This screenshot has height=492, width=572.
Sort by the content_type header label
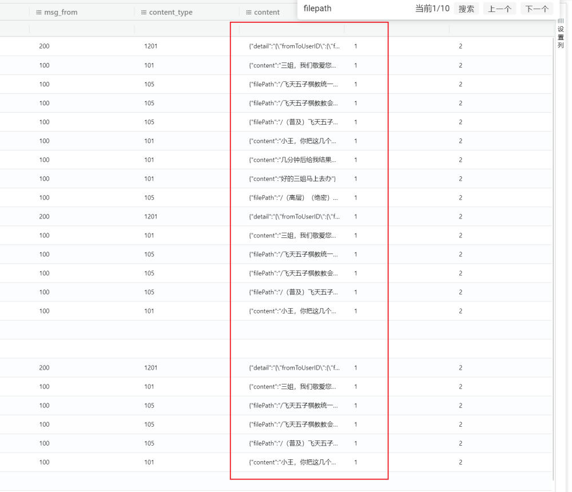[170, 12]
